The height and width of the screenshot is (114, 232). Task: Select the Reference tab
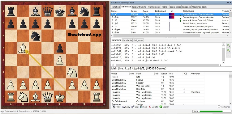click(x=126, y=7)
